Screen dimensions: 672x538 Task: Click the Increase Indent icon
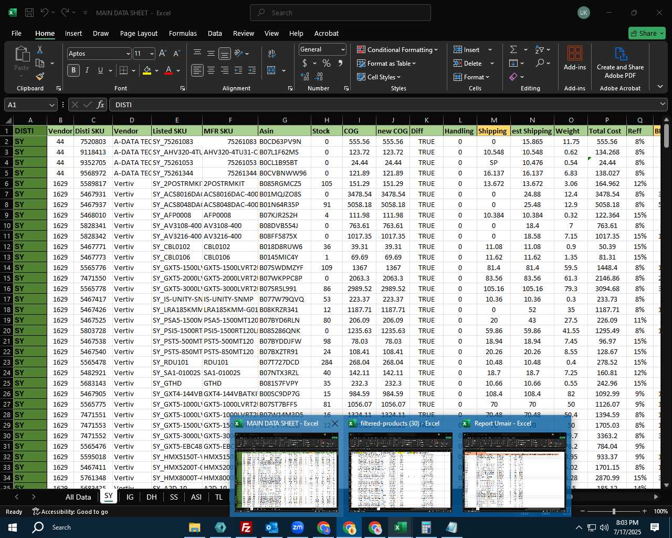pos(252,70)
